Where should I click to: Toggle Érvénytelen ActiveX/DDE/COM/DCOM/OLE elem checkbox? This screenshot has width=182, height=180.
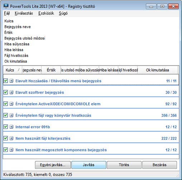coord(5,104)
